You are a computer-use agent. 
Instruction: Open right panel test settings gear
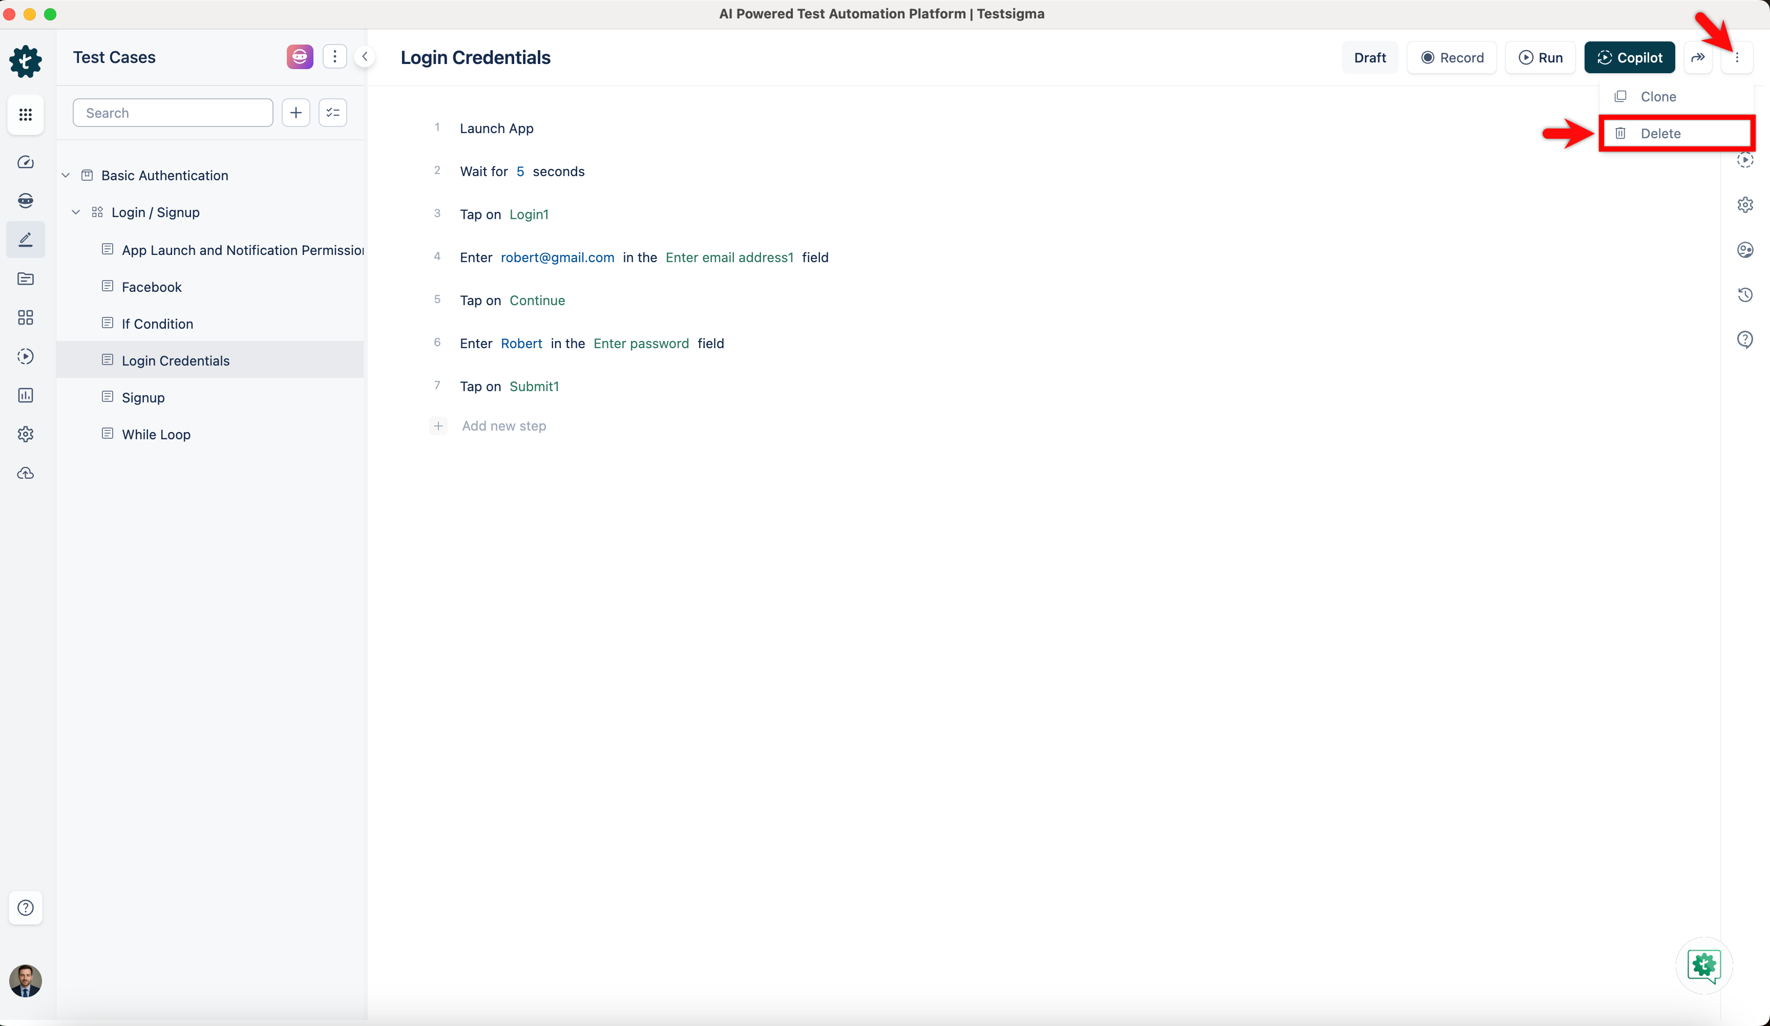click(x=1745, y=205)
